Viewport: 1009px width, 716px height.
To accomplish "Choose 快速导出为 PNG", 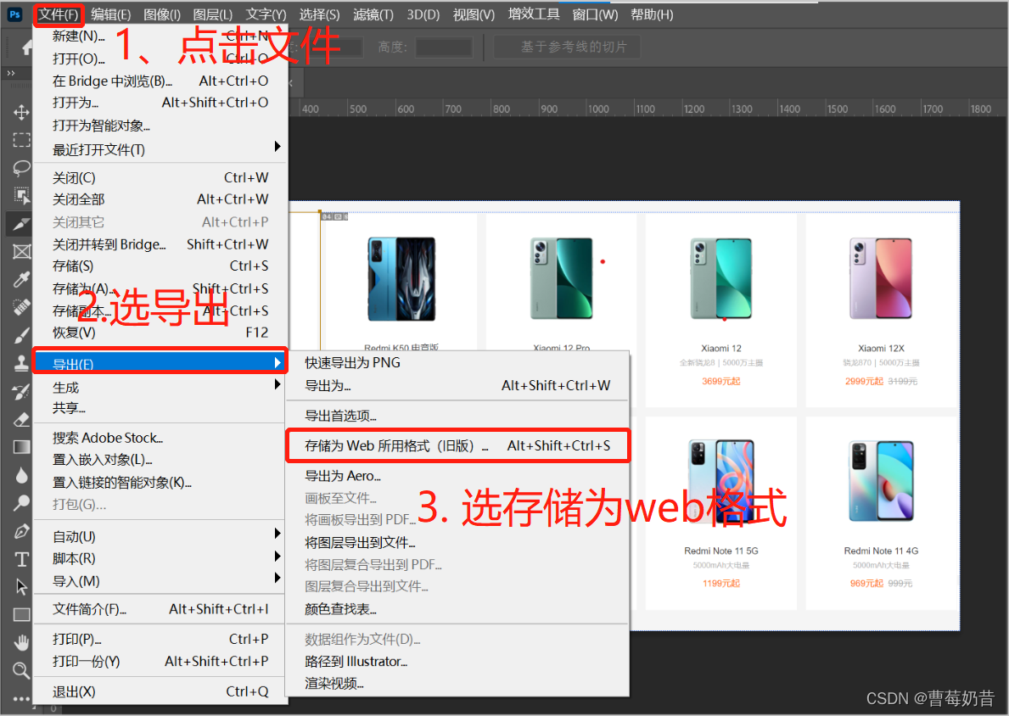I will [x=457, y=363].
